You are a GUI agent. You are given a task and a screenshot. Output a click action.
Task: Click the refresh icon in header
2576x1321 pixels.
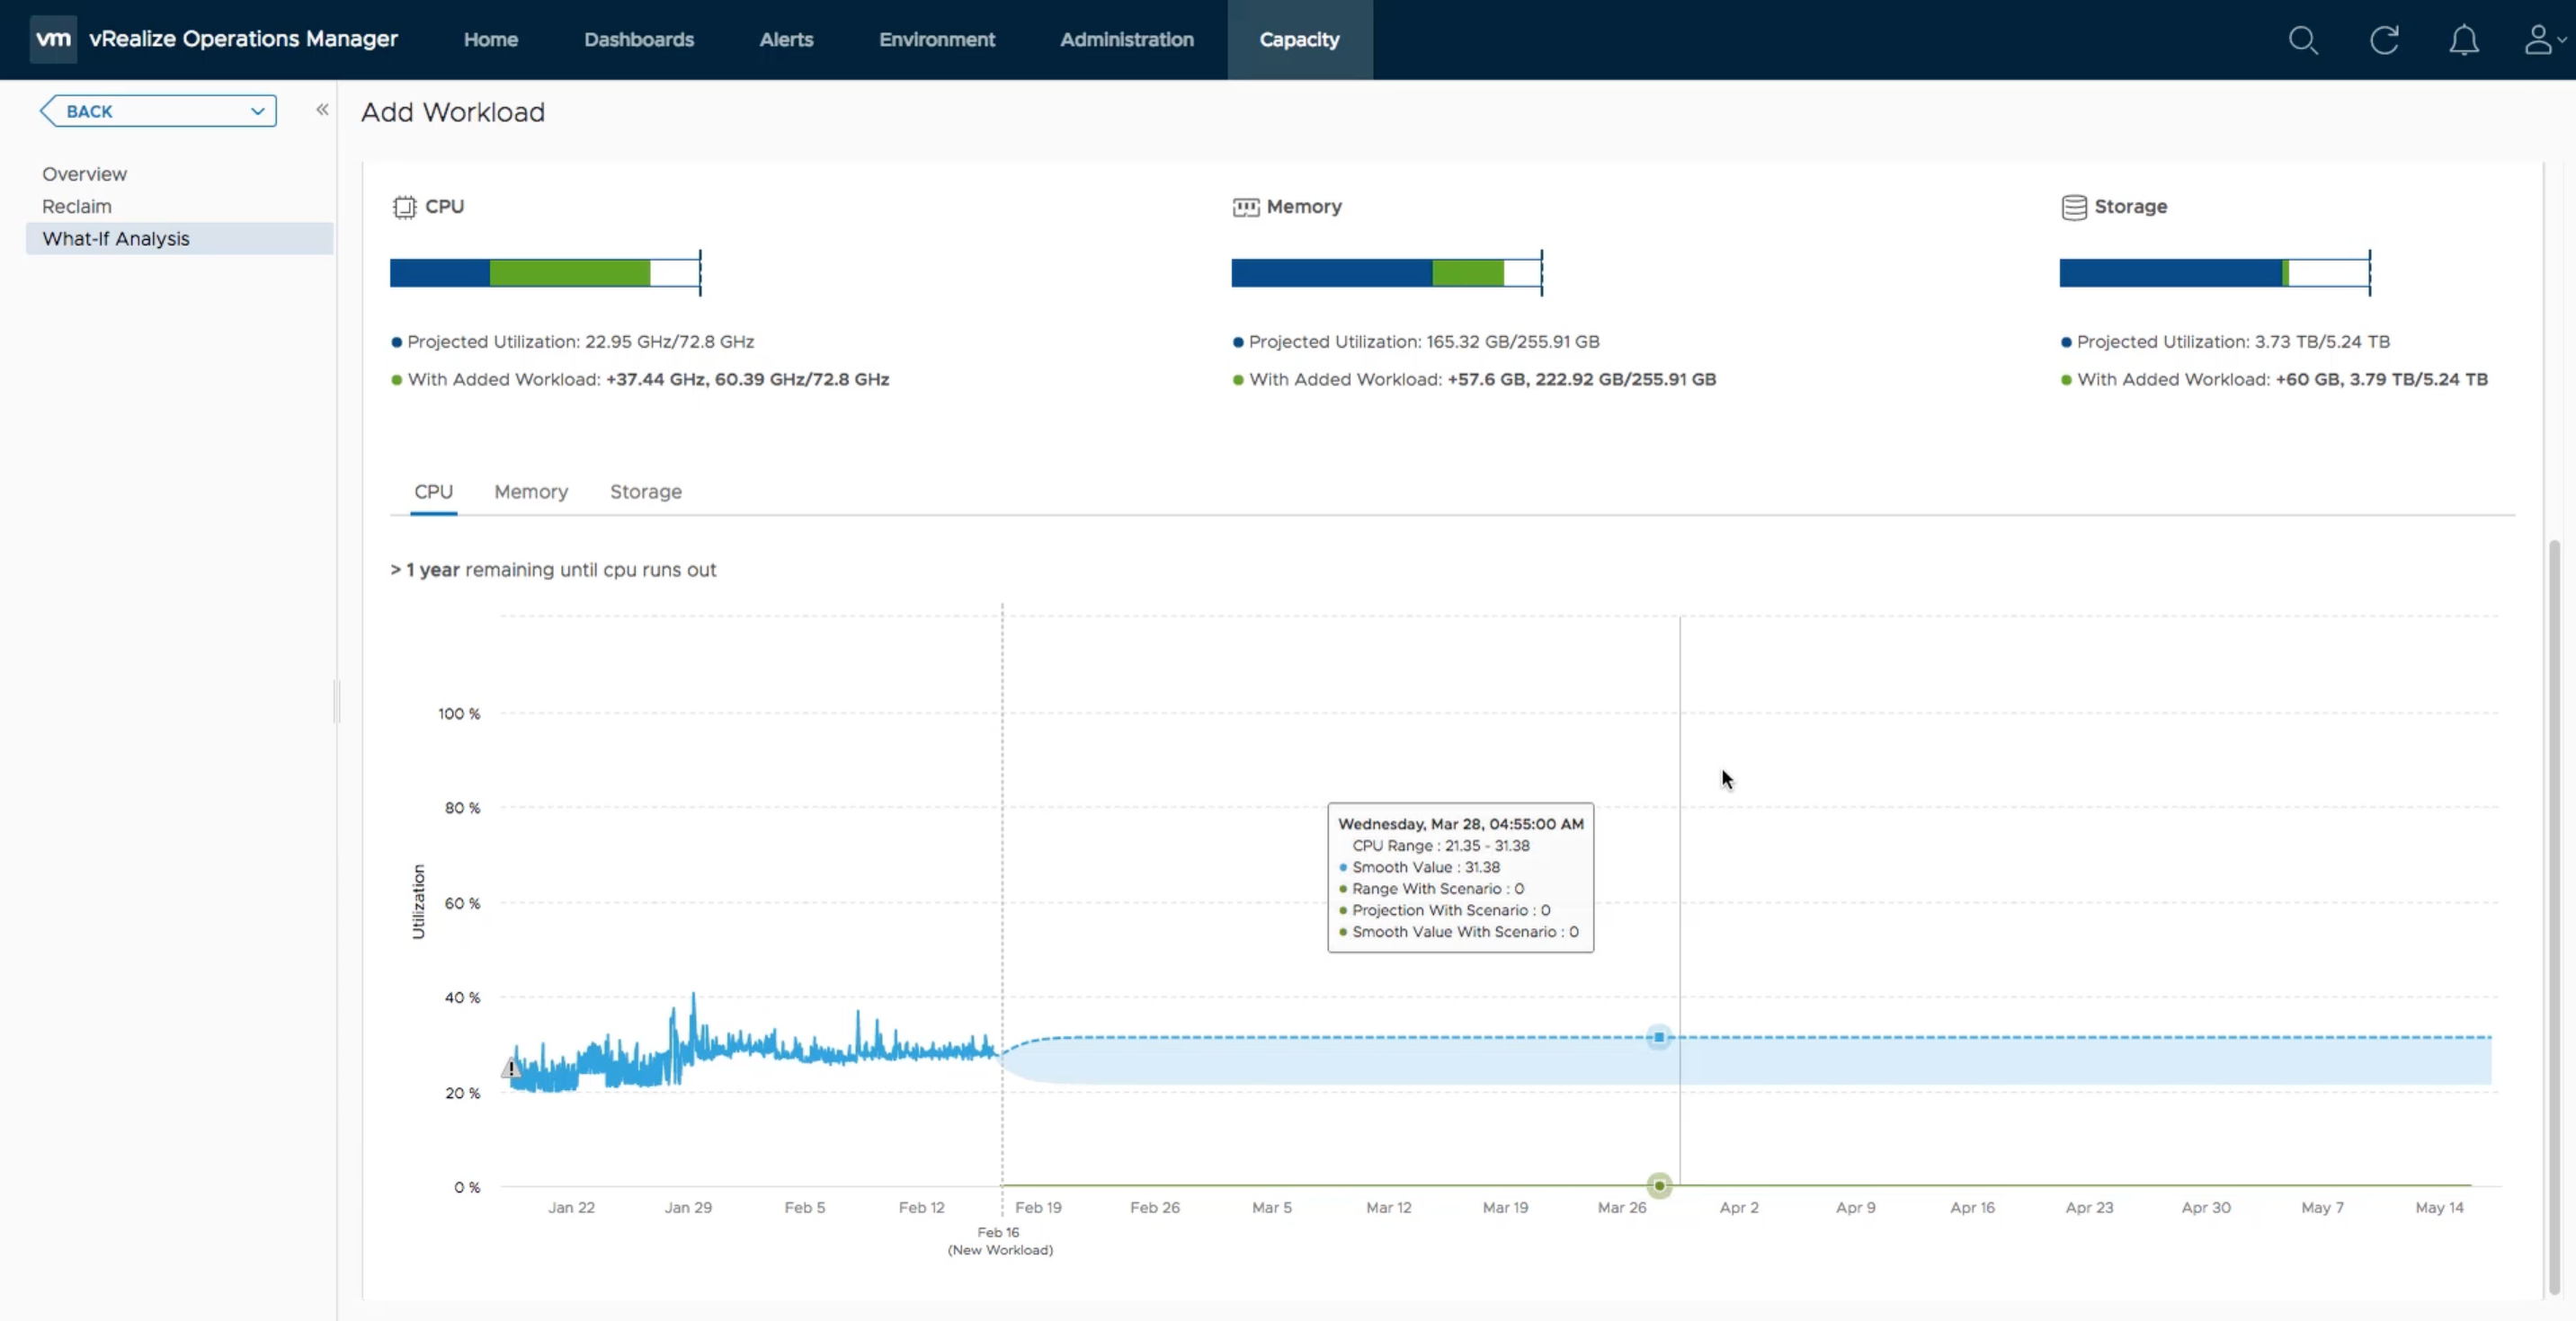(x=2384, y=40)
